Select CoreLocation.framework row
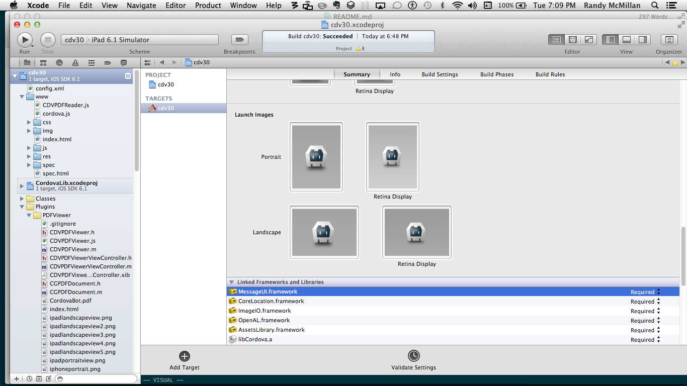Image resolution: width=687 pixels, height=386 pixels. (x=453, y=301)
